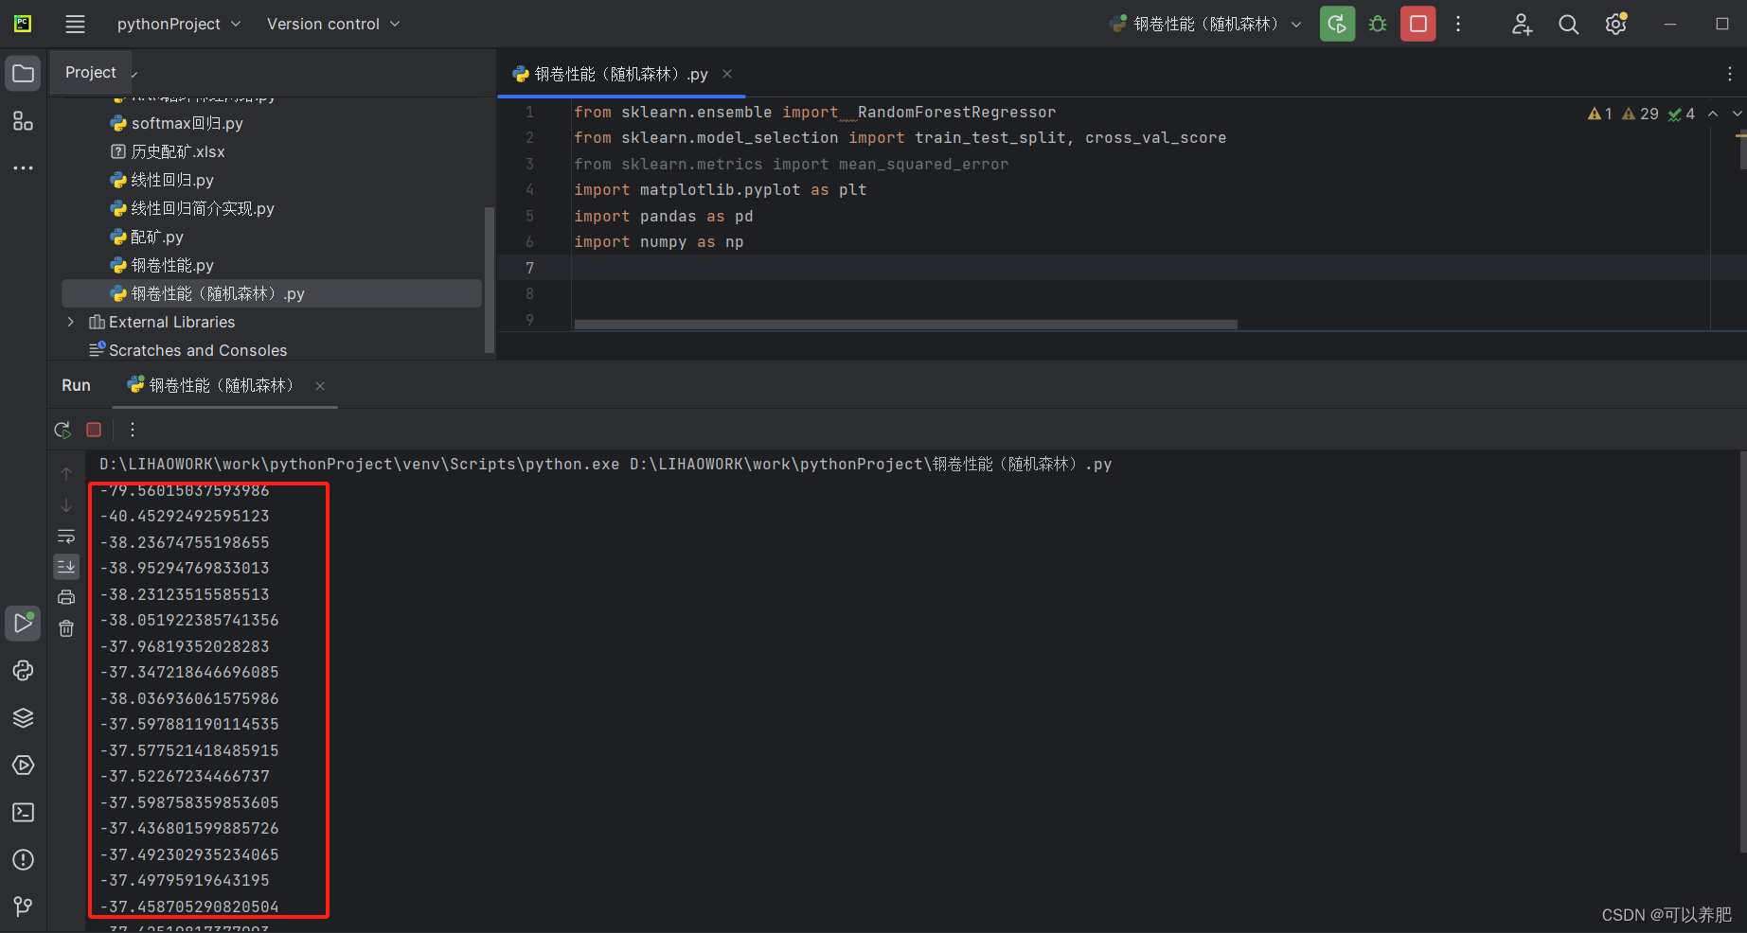The height and width of the screenshot is (933, 1747).
Task: Open the run configuration dropdown
Action: point(1206,24)
